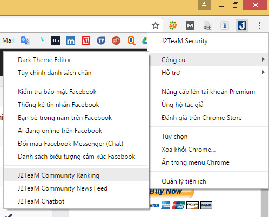Click the J2TeaM Security extension icon
The image size is (269, 217).
[242, 25]
